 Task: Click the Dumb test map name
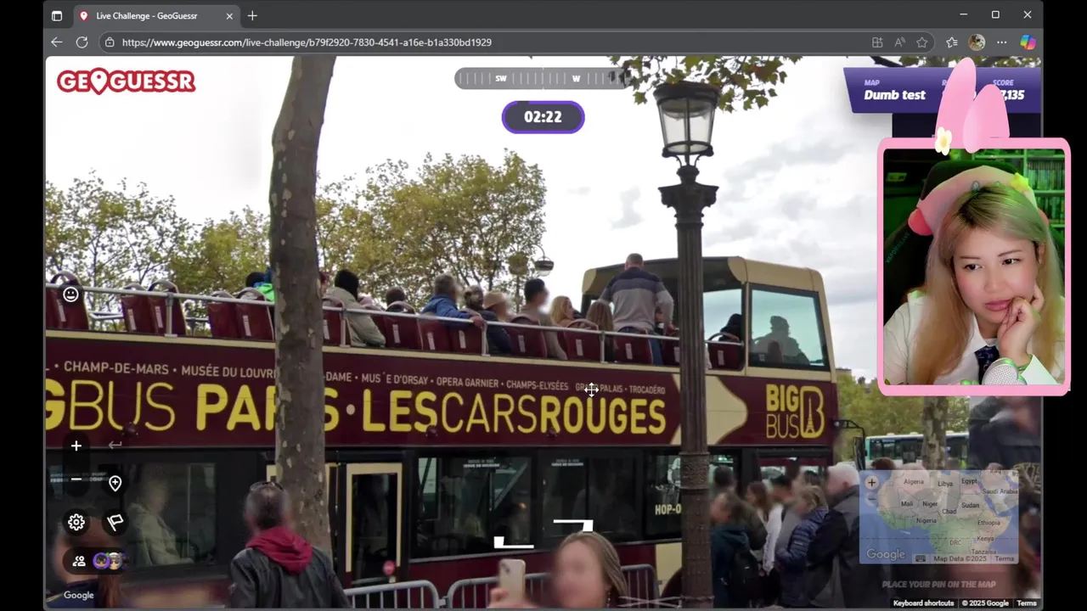[x=894, y=95]
